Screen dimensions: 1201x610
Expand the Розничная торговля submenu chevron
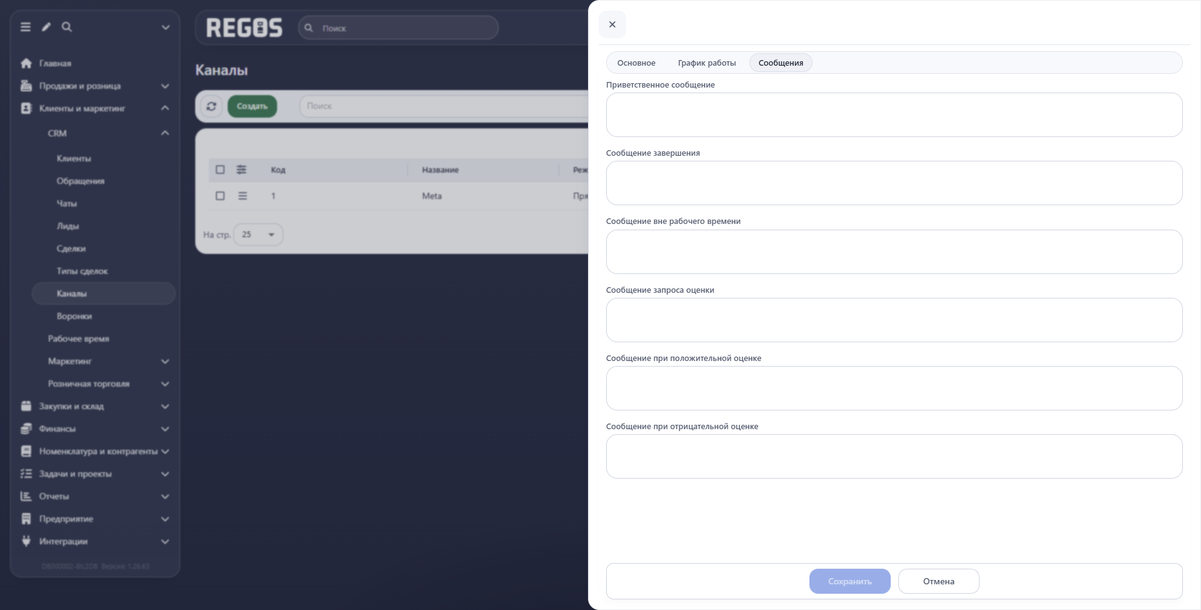pyautogui.click(x=165, y=384)
